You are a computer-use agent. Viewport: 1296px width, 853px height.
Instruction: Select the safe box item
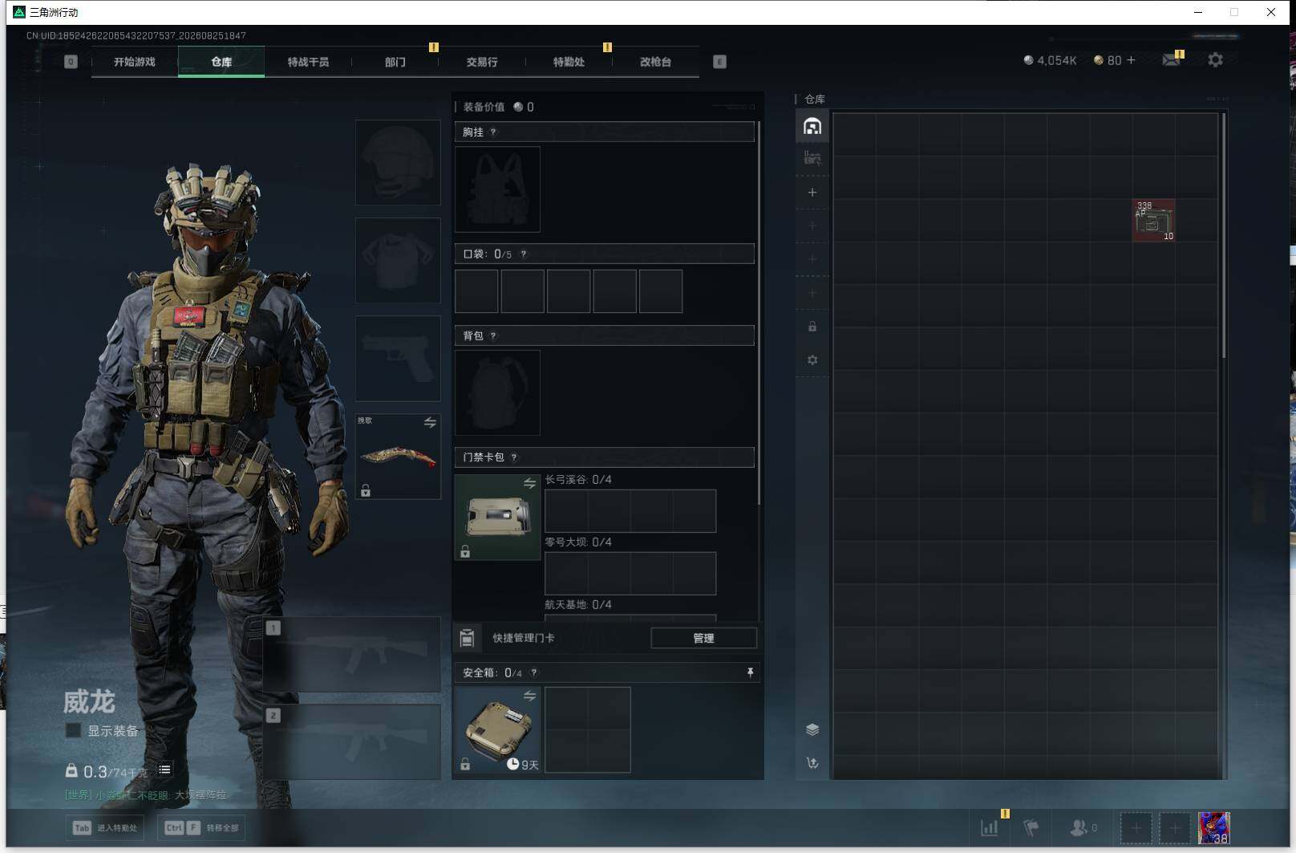[497, 729]
